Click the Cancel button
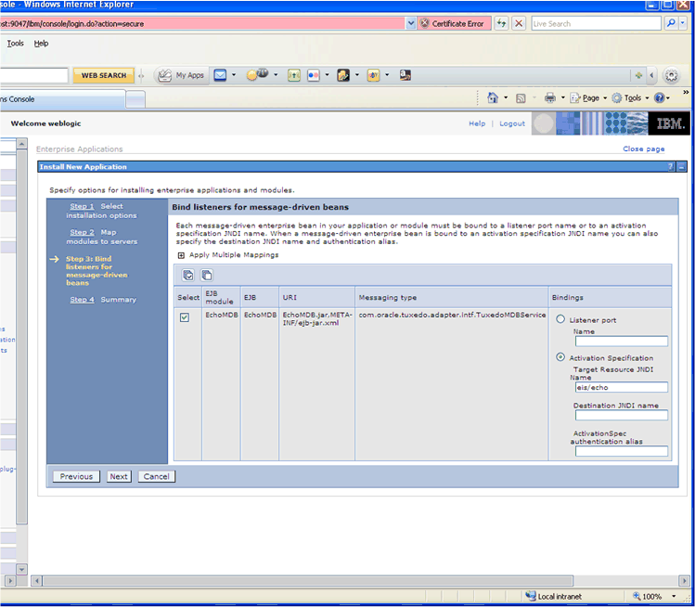Image resolution: width=695 pixels, height=607 pixels. pos(157,476)
